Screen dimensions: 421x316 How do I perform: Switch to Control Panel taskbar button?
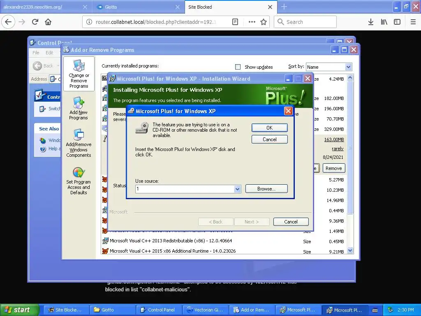click(x=159, y=310)
